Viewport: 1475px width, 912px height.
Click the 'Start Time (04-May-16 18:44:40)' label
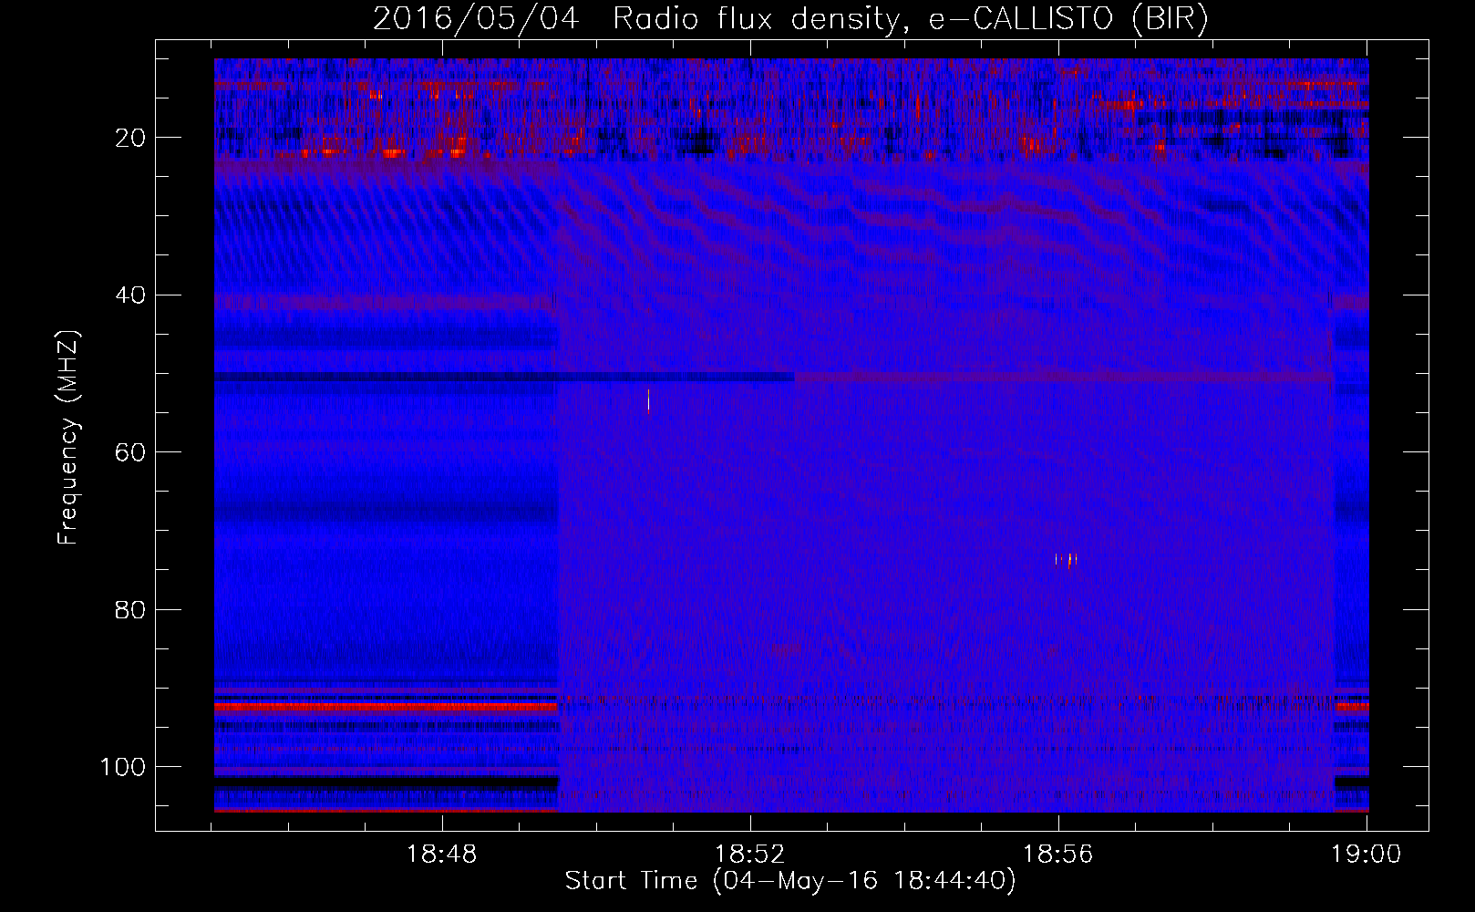tap(790, 881)
